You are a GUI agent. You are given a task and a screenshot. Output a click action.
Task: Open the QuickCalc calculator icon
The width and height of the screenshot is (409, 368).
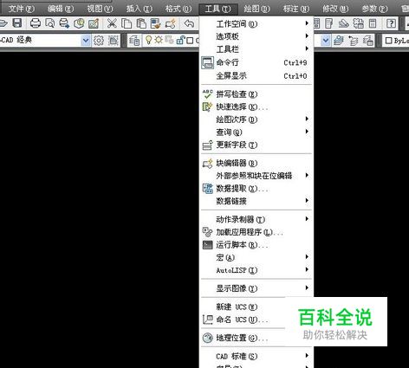tap(373, 23)
